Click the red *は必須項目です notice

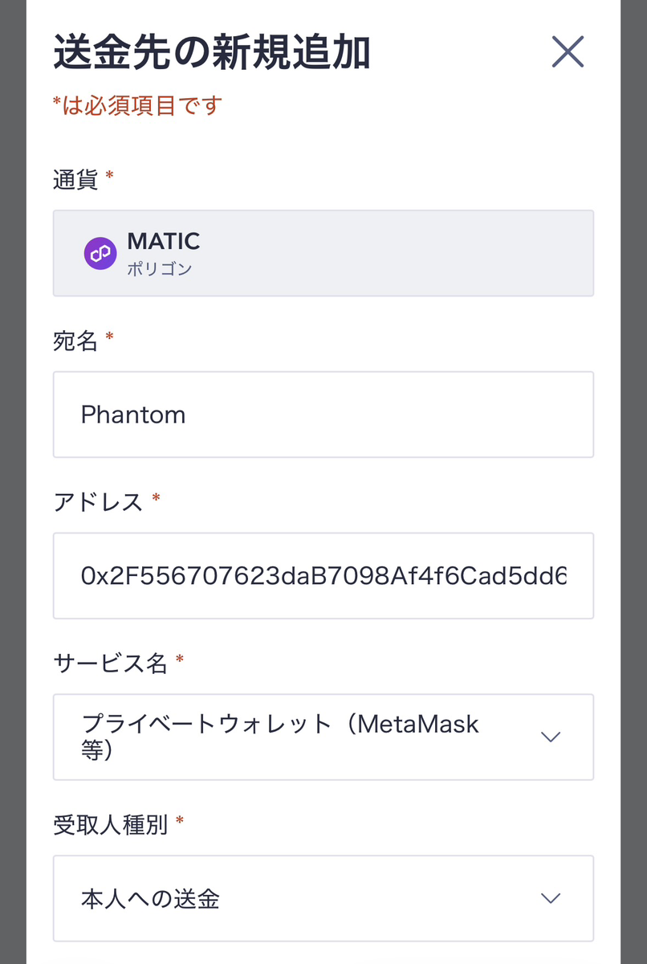click(137, 105)
